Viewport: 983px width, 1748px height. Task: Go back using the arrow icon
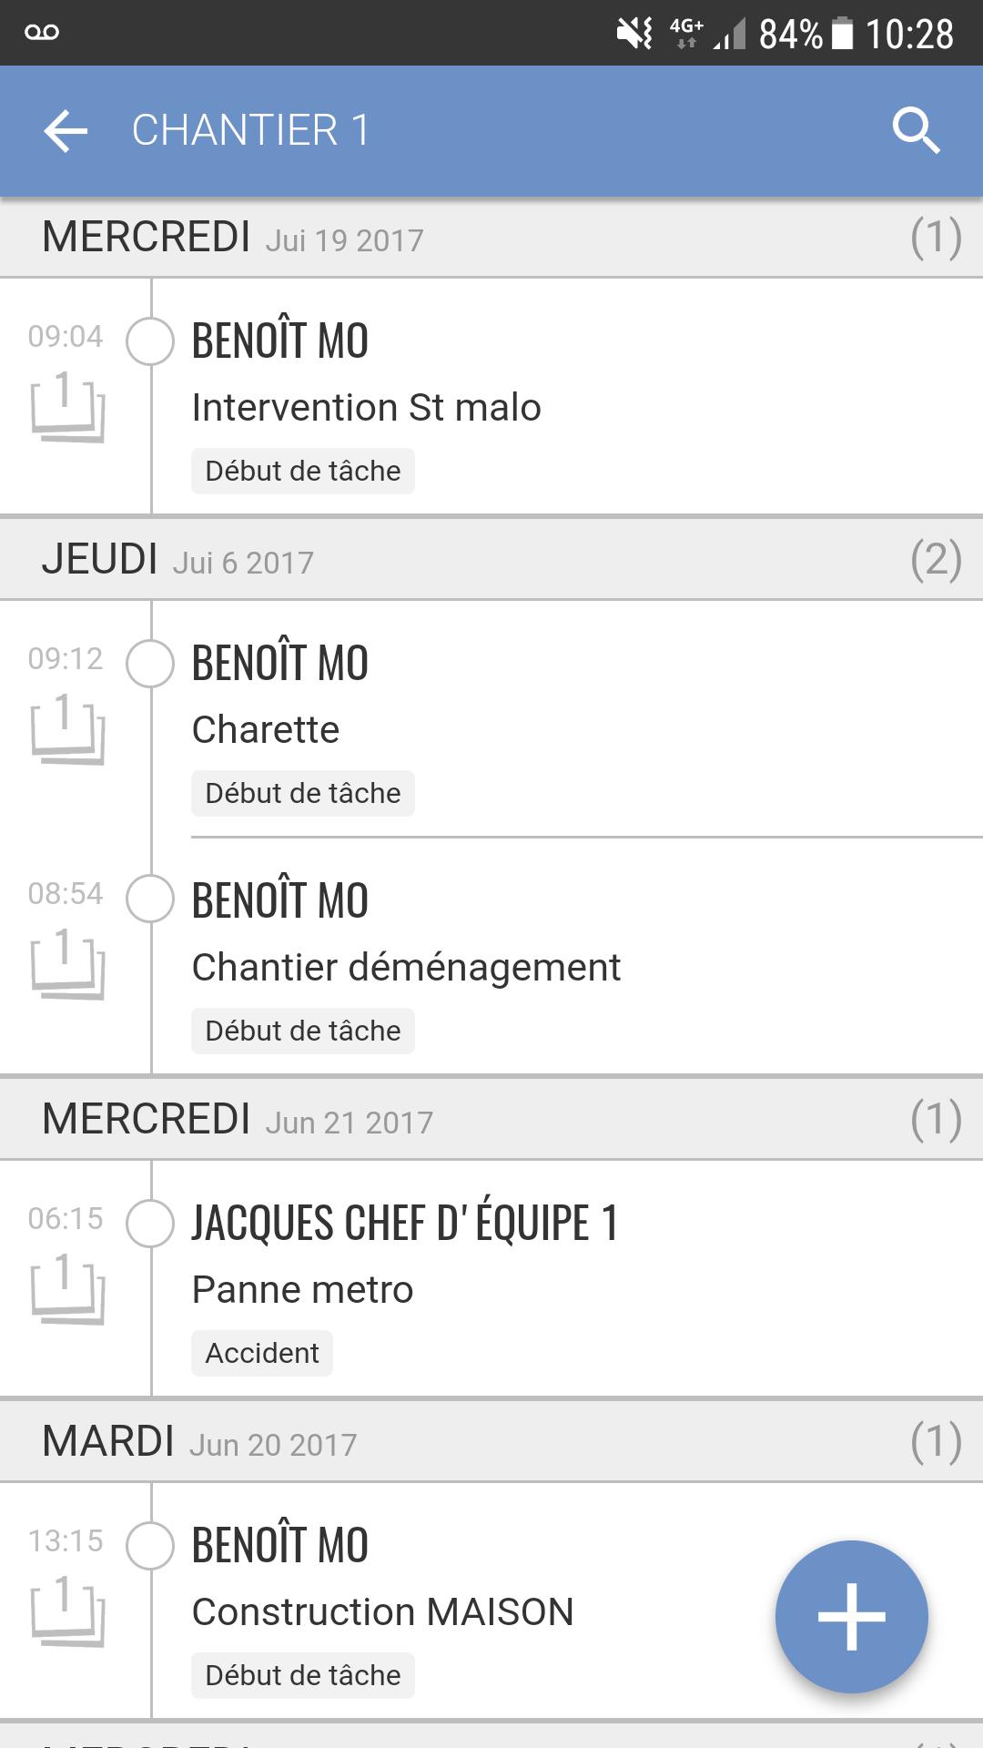tap(66, 130)
